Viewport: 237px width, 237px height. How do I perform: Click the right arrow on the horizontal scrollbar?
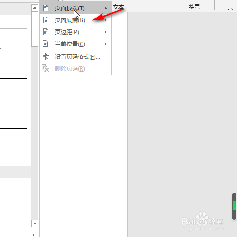tap(34, 235)
